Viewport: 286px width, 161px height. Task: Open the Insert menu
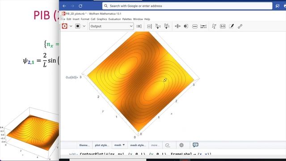point(76,19)
